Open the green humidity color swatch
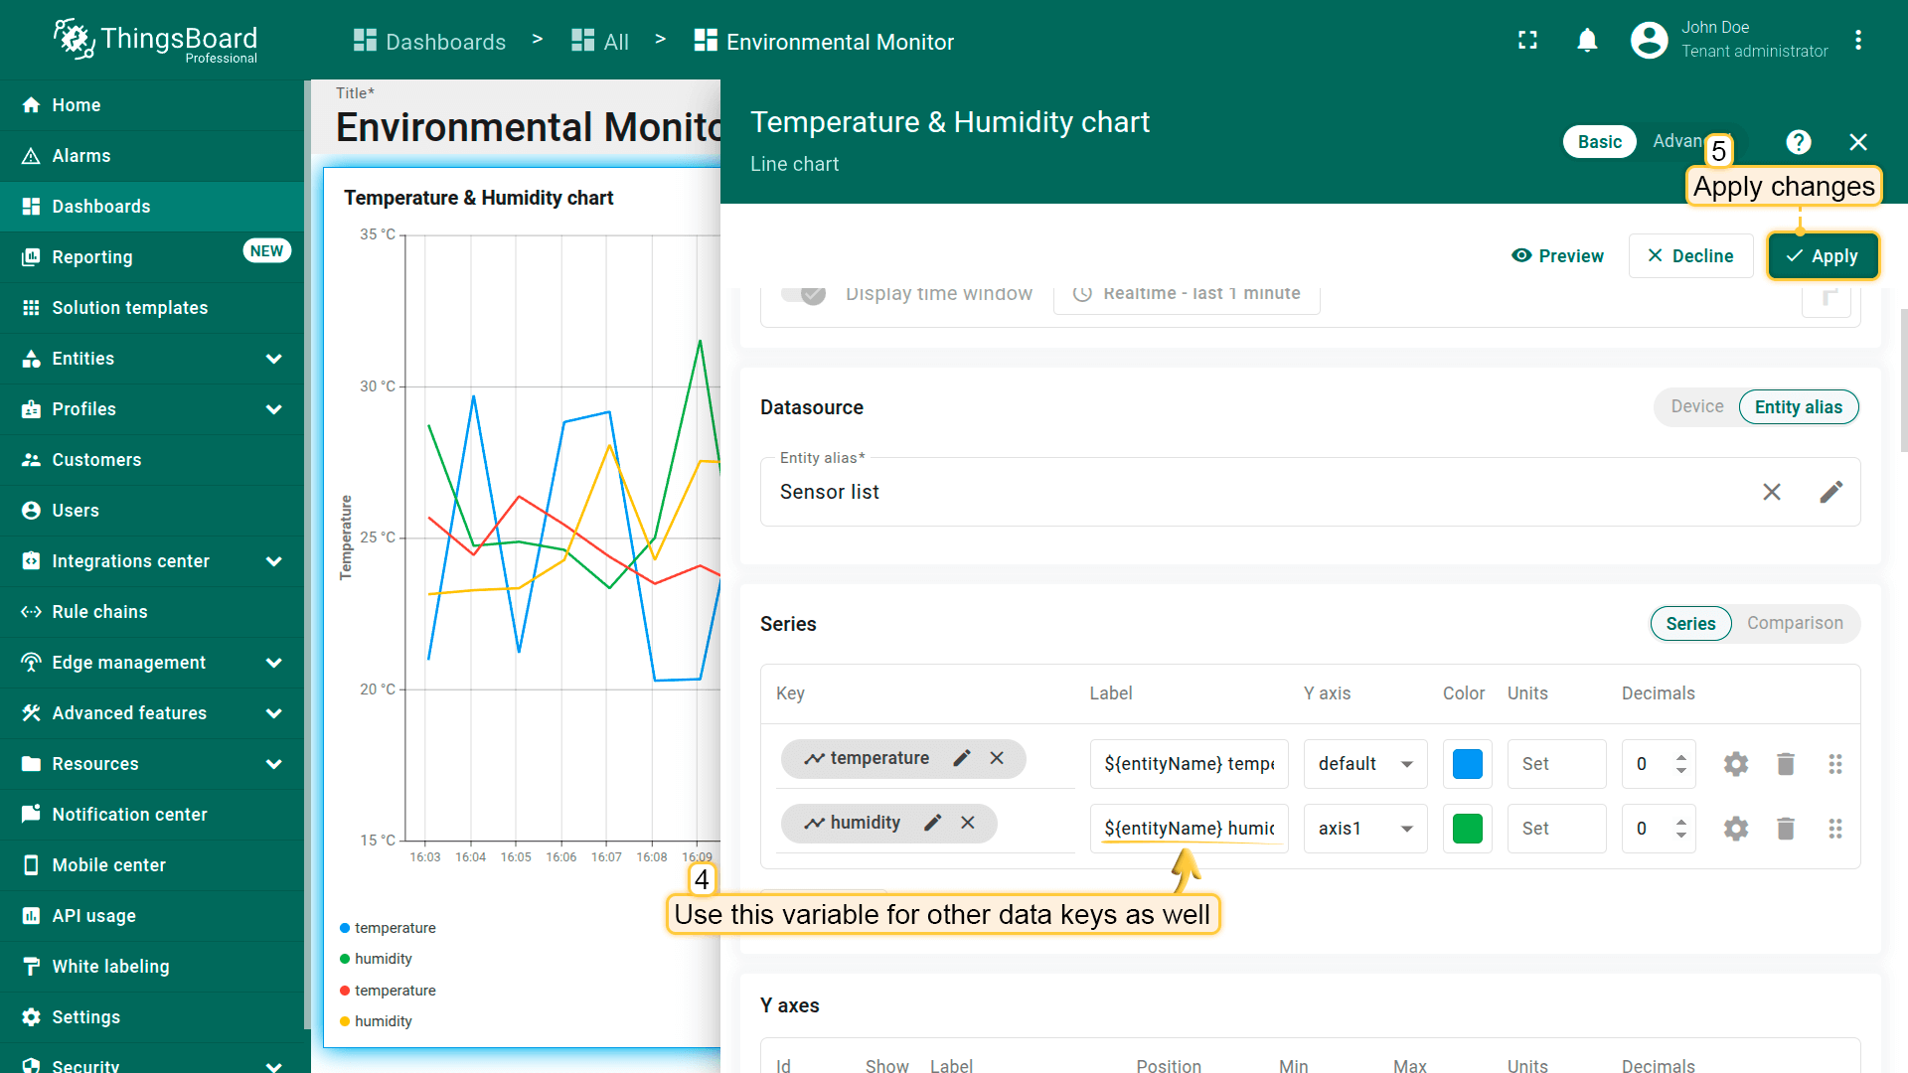Image resolution: width=1908 pixels, height=1073 pixels. pyautogui.click(x=1467, y=829)
